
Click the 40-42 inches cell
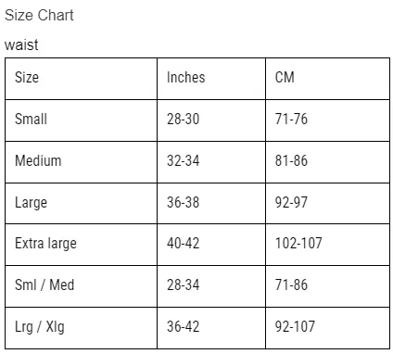point(211,245)
